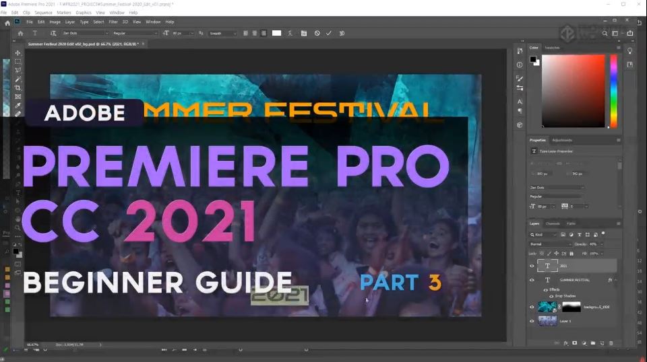Open Photoshop Filter menu
The width and height of the screenshot is (647, 362).
pos(113,22)
